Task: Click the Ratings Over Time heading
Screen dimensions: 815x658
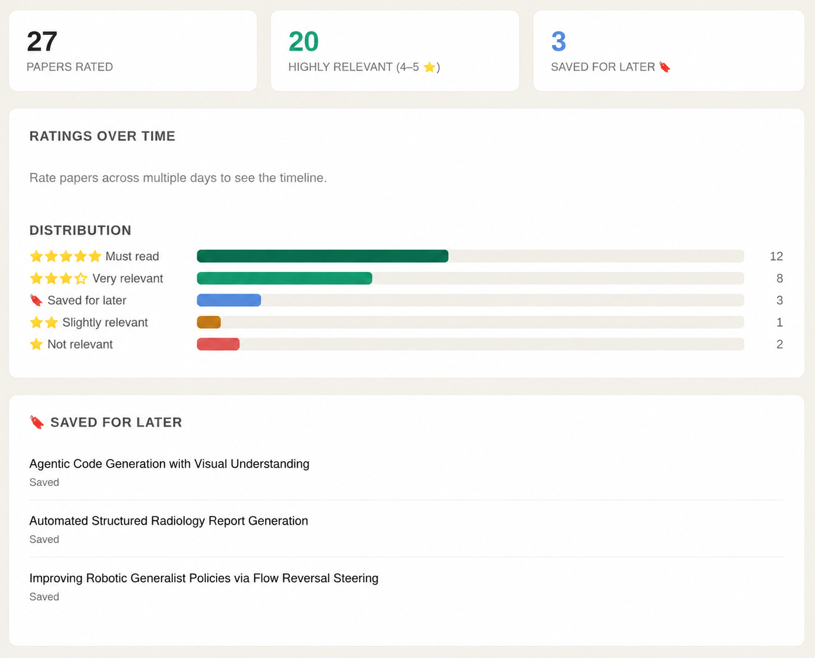Action: click(102, 136)
